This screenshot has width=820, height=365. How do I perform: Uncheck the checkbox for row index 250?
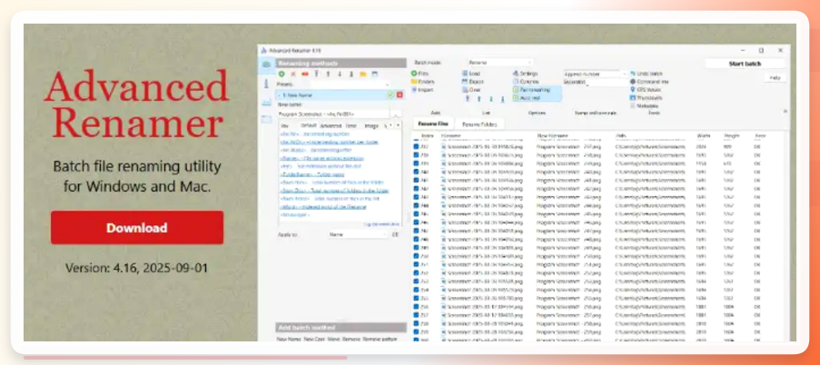pos(416,256)
